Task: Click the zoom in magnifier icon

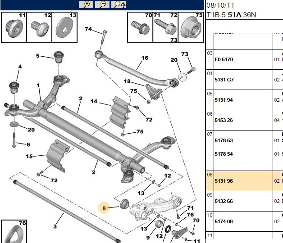Action: tap(86, 4)
